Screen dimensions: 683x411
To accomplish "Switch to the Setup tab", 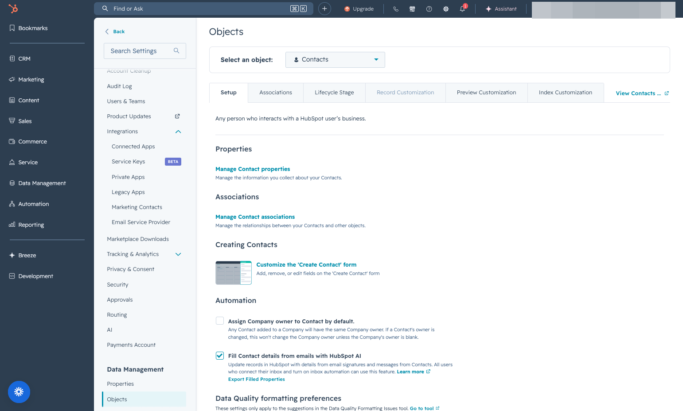I will tap(229, 93).
